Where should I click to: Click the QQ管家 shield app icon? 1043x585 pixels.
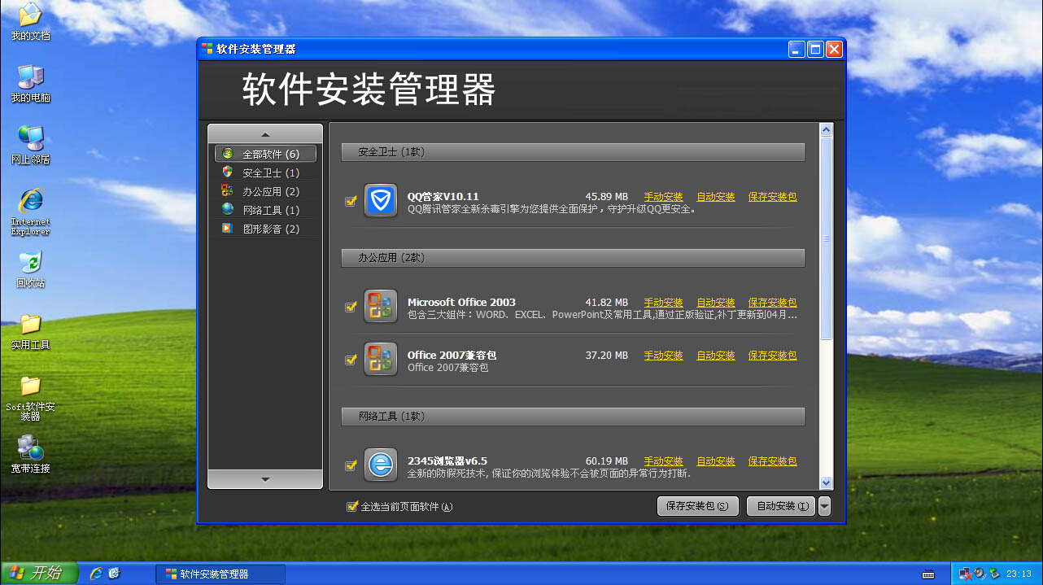tap(381, 200)
